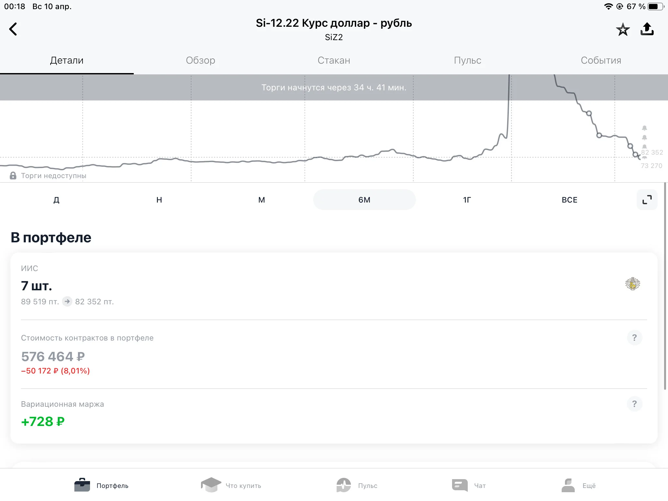Switch to the Обзор tab
Screen dimensions: 668x501
(x=200, y=60)
